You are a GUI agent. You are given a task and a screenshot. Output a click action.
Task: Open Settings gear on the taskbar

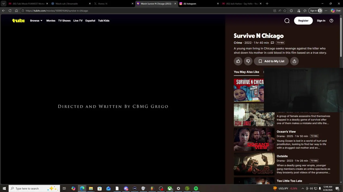click(178, 189)
